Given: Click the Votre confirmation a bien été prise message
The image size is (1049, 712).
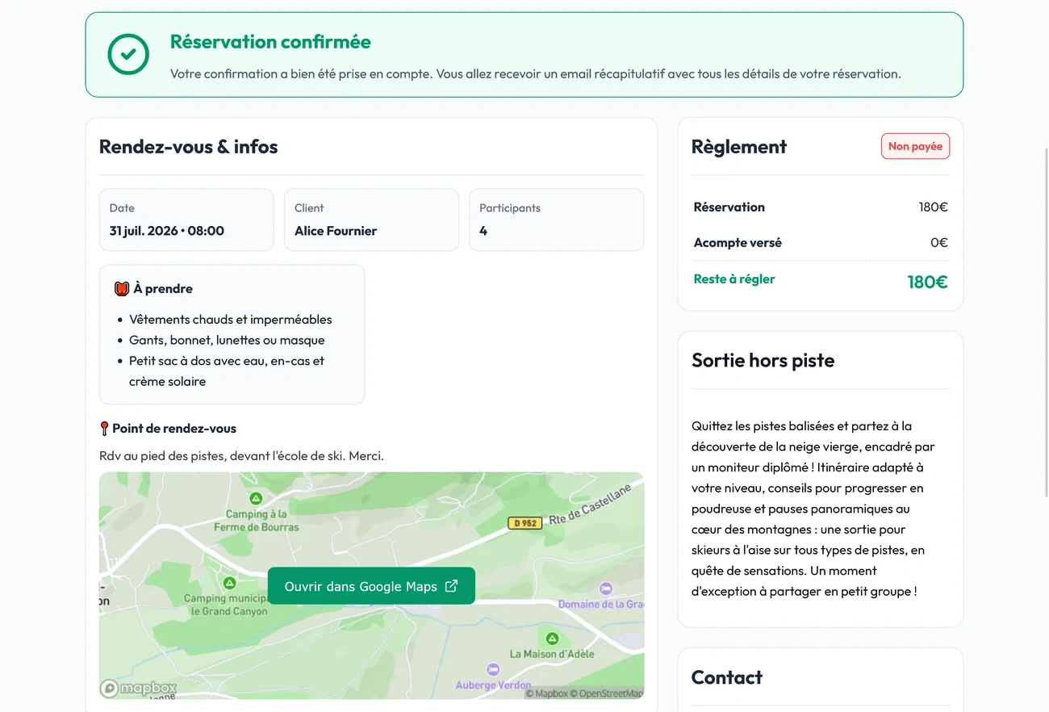Looking at the screenshot, I should 536,74.
